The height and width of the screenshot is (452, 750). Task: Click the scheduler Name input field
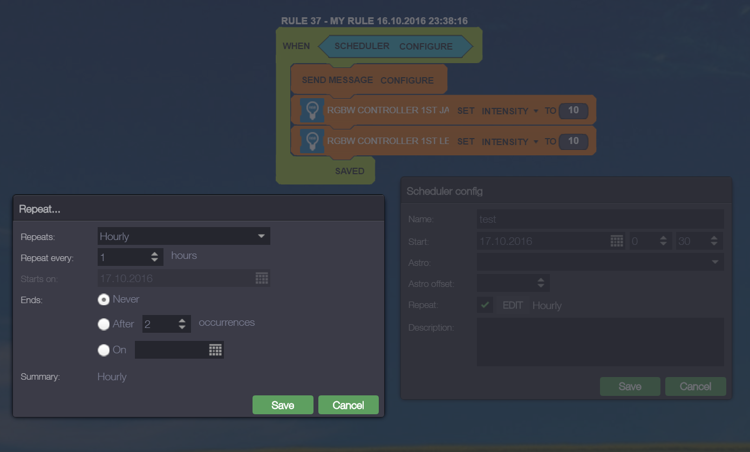600,220
